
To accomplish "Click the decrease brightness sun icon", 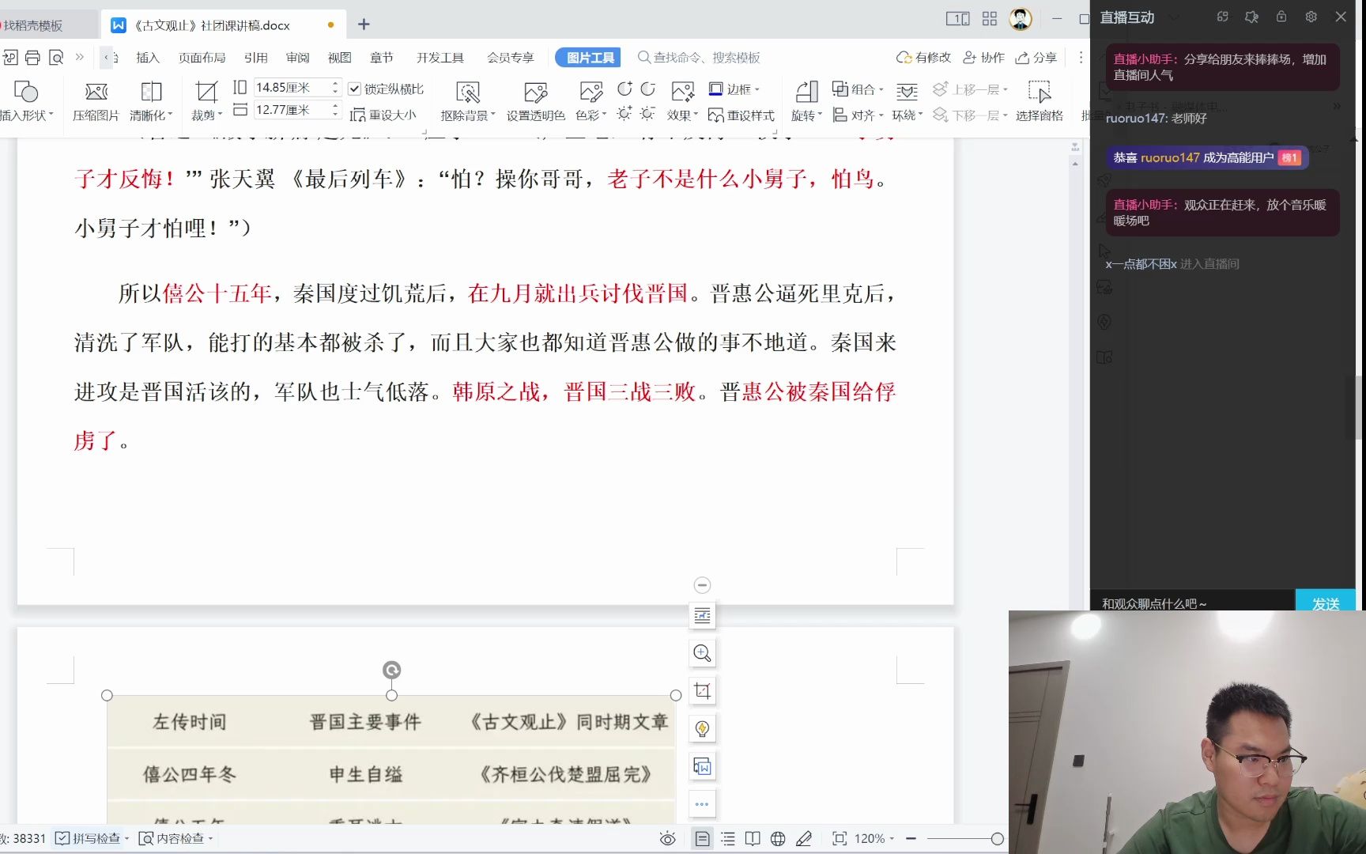I will coord(648,114).
